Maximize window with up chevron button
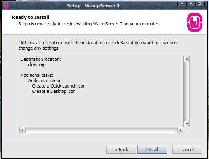The image size is (209, 159). click(191, 4)
